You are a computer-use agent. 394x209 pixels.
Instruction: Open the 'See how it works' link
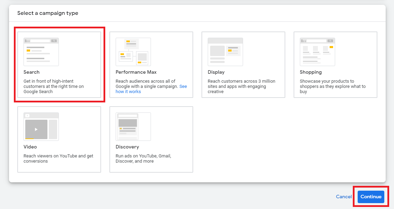(x=151, y=89)
